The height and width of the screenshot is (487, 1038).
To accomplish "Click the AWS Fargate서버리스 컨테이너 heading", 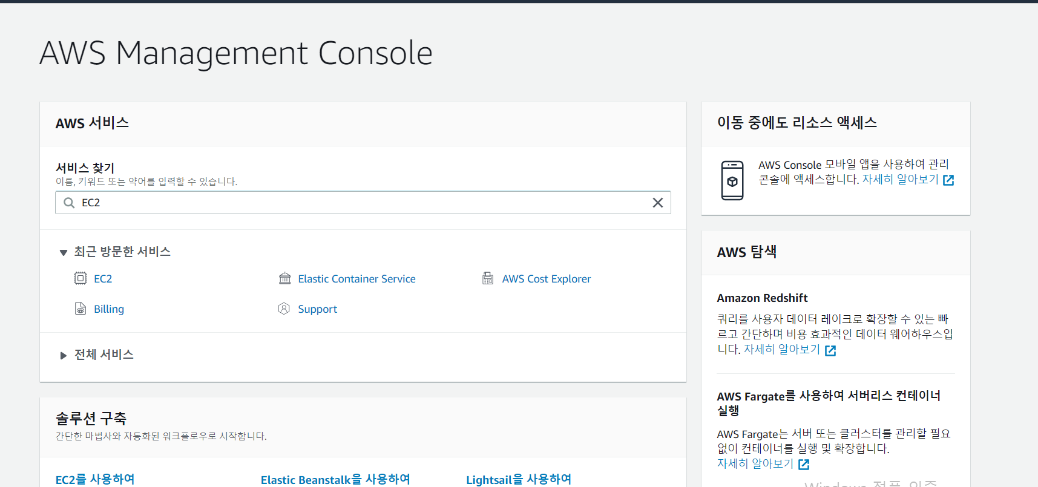I will 829,403.
